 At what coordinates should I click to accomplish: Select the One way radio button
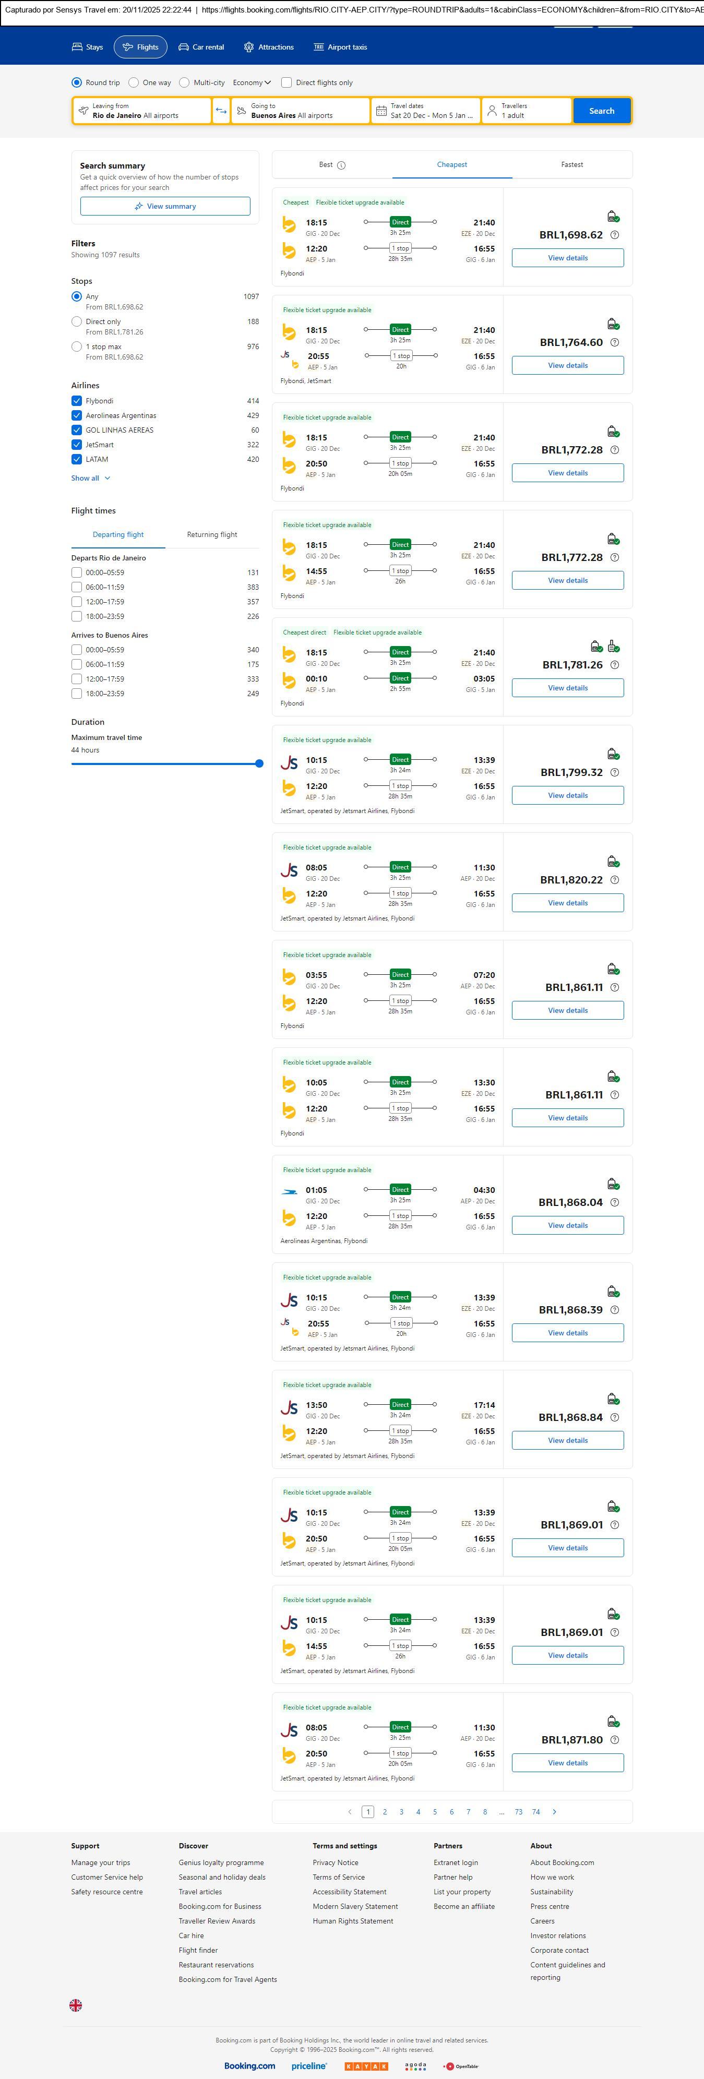point(134,82)
